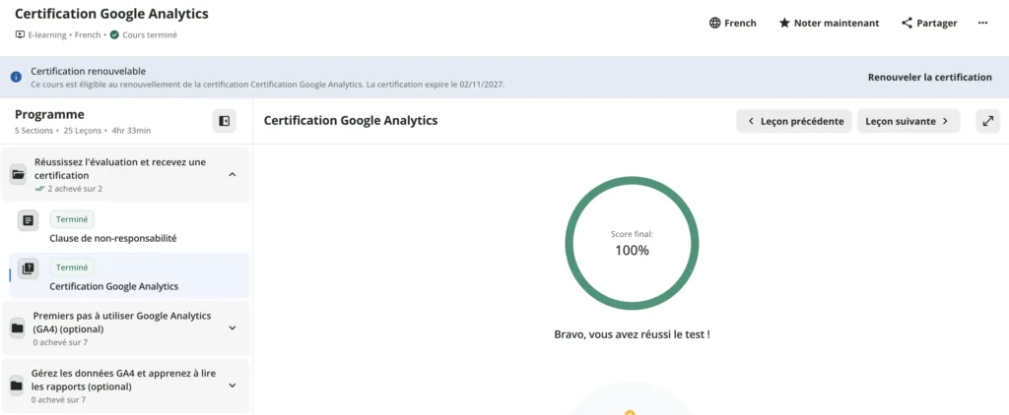
Task: Click the blue info icon in the banner
Action: tap(16, 77)
